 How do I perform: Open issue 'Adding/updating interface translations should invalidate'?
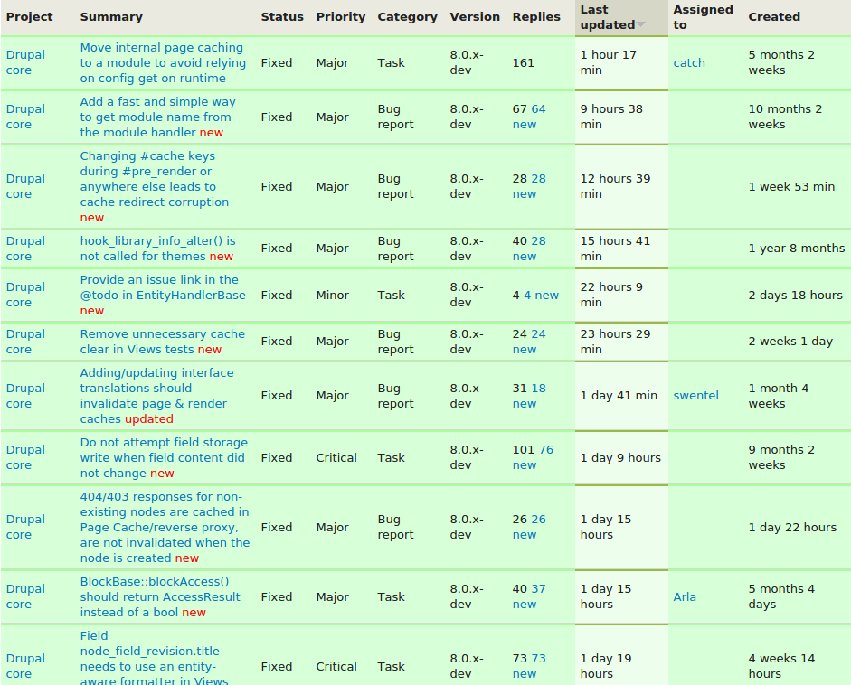(x=156, y=396)
